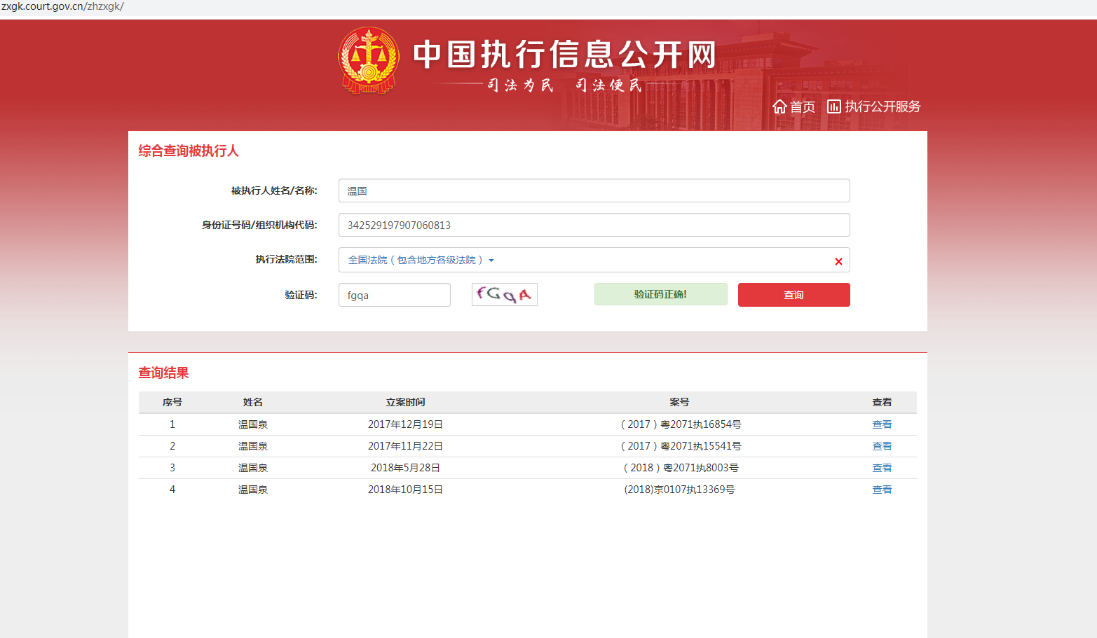Click the 中国执行信息公开网 site title
The width and height of the screenshot is (1097, 638).
coord(564,55)
